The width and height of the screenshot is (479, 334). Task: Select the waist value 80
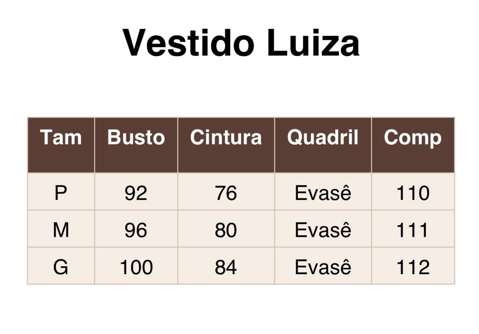[226, 230]
